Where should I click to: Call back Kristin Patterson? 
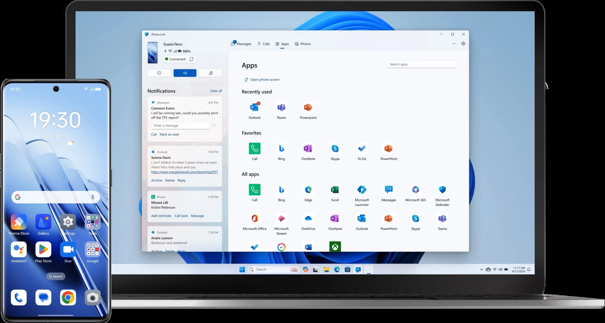click(181, 216)
